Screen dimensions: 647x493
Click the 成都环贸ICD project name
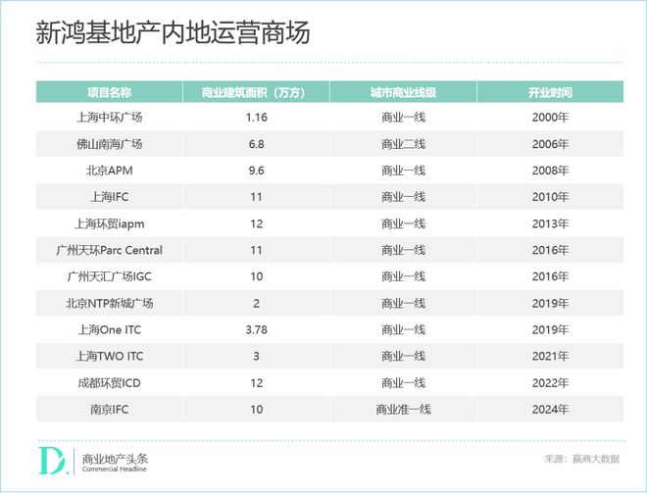pyautogui.click(x=110, y=383)
